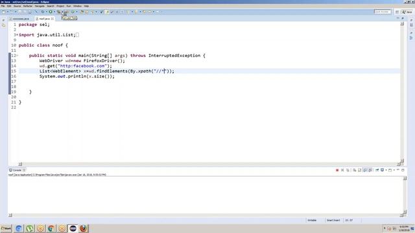Click the uTorrent icon in taskbar

(x=30, y=228)
